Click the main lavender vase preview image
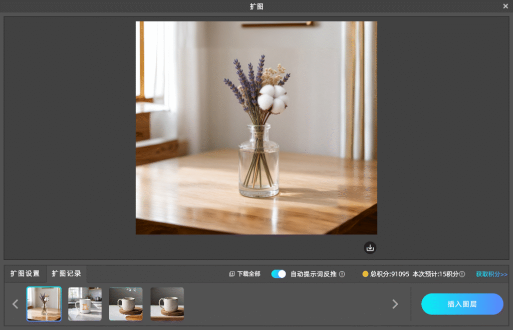Screen dimensions: 513x330 click(x=256, y=128)
